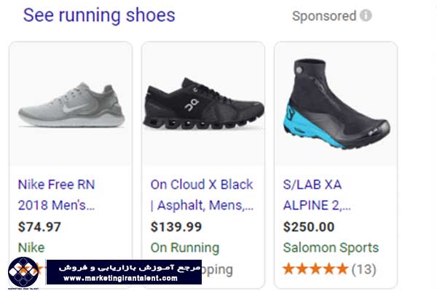Click the five-star rating on Salomon card
The width and height of the screenshot is (437, 291).
tap(315, 269)
